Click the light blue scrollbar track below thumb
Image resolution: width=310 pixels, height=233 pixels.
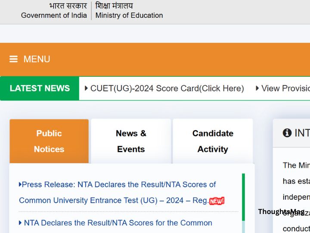click(243, 227)
